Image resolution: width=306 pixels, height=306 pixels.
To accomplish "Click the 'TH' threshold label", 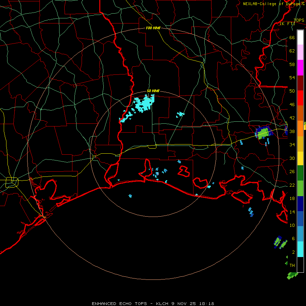I will click(x=292, y=265).
